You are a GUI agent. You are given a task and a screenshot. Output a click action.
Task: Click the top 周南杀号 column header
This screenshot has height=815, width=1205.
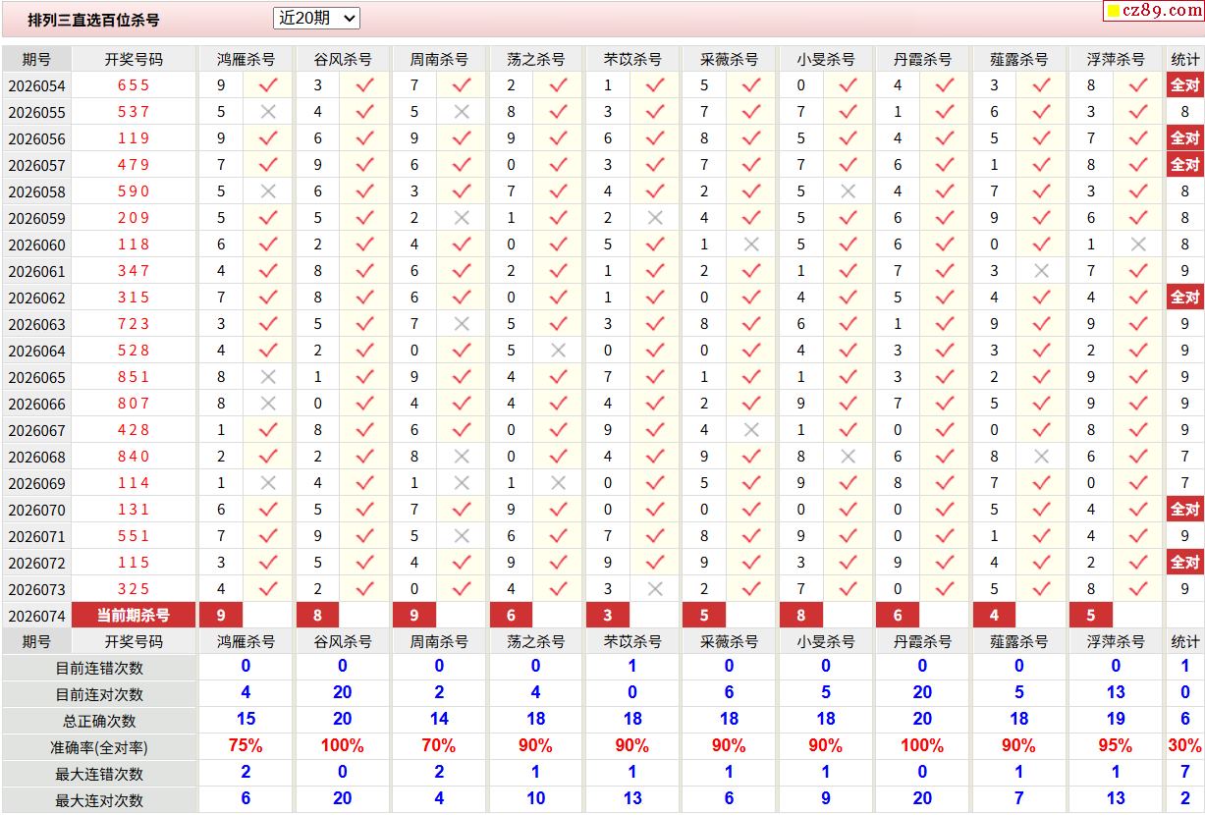coord(439,59)
